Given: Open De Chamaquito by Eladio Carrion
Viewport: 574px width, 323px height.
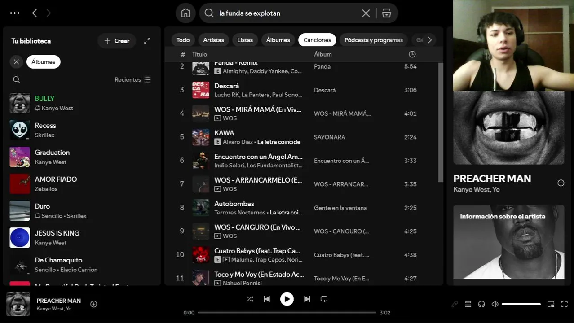Looking at the screenshot, I should 82,265.
